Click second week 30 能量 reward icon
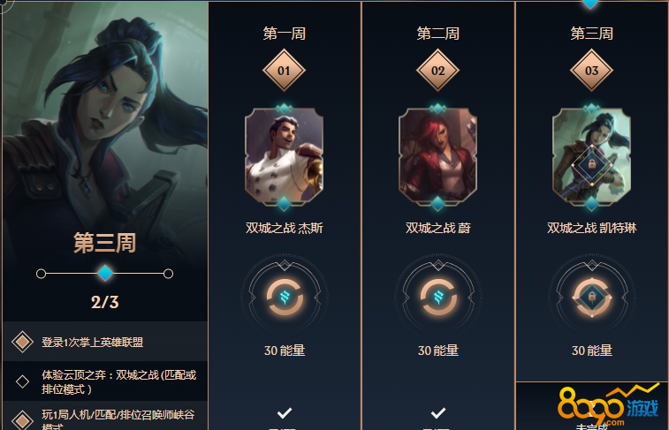The image size is (669, 430). point(438,297)
